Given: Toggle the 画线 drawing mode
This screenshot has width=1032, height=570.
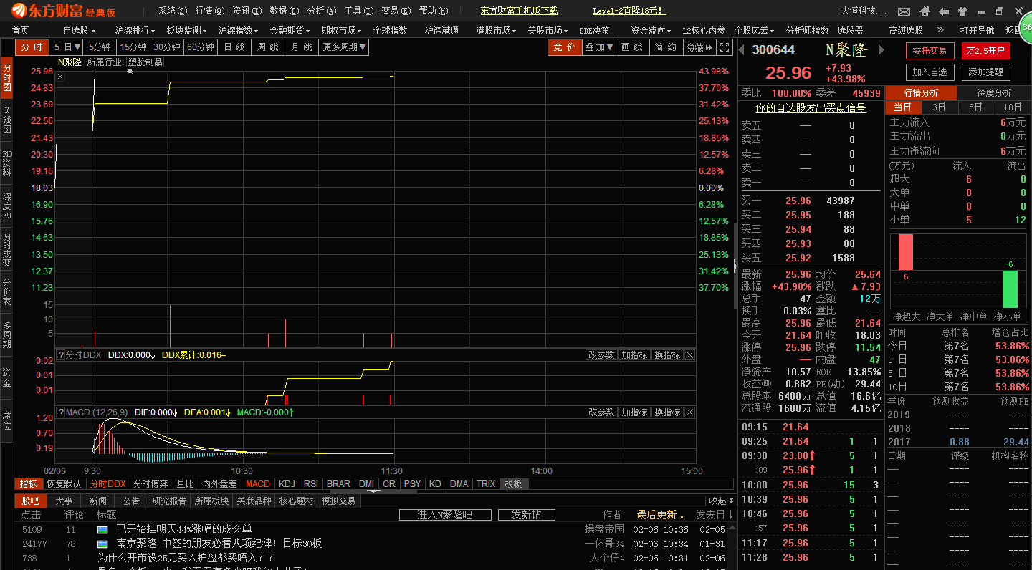Looking at the screenshot, I should point(632,47).
